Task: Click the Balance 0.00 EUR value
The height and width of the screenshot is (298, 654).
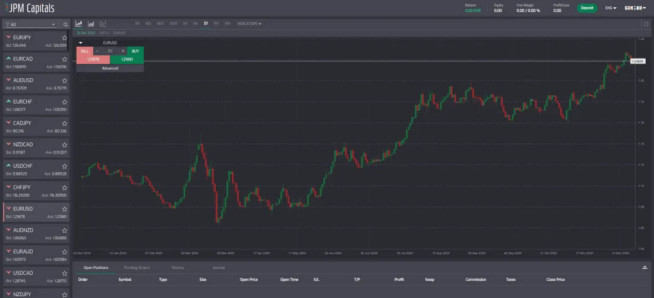Action: (x=473, y=11)
